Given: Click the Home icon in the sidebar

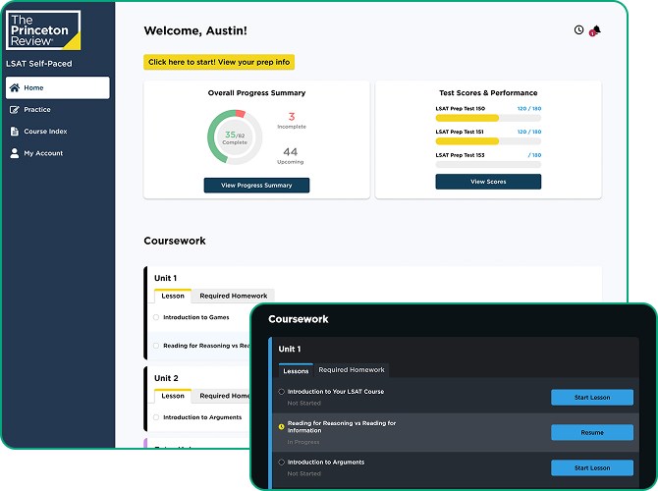Looking at the screenshot, I should [15, 88].
